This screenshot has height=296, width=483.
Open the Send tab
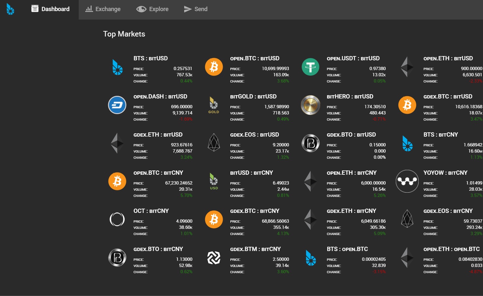(196, 9)
